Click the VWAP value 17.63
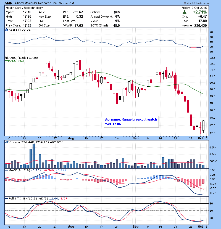This screenshot has height=229, width=221. coord(79,25)
